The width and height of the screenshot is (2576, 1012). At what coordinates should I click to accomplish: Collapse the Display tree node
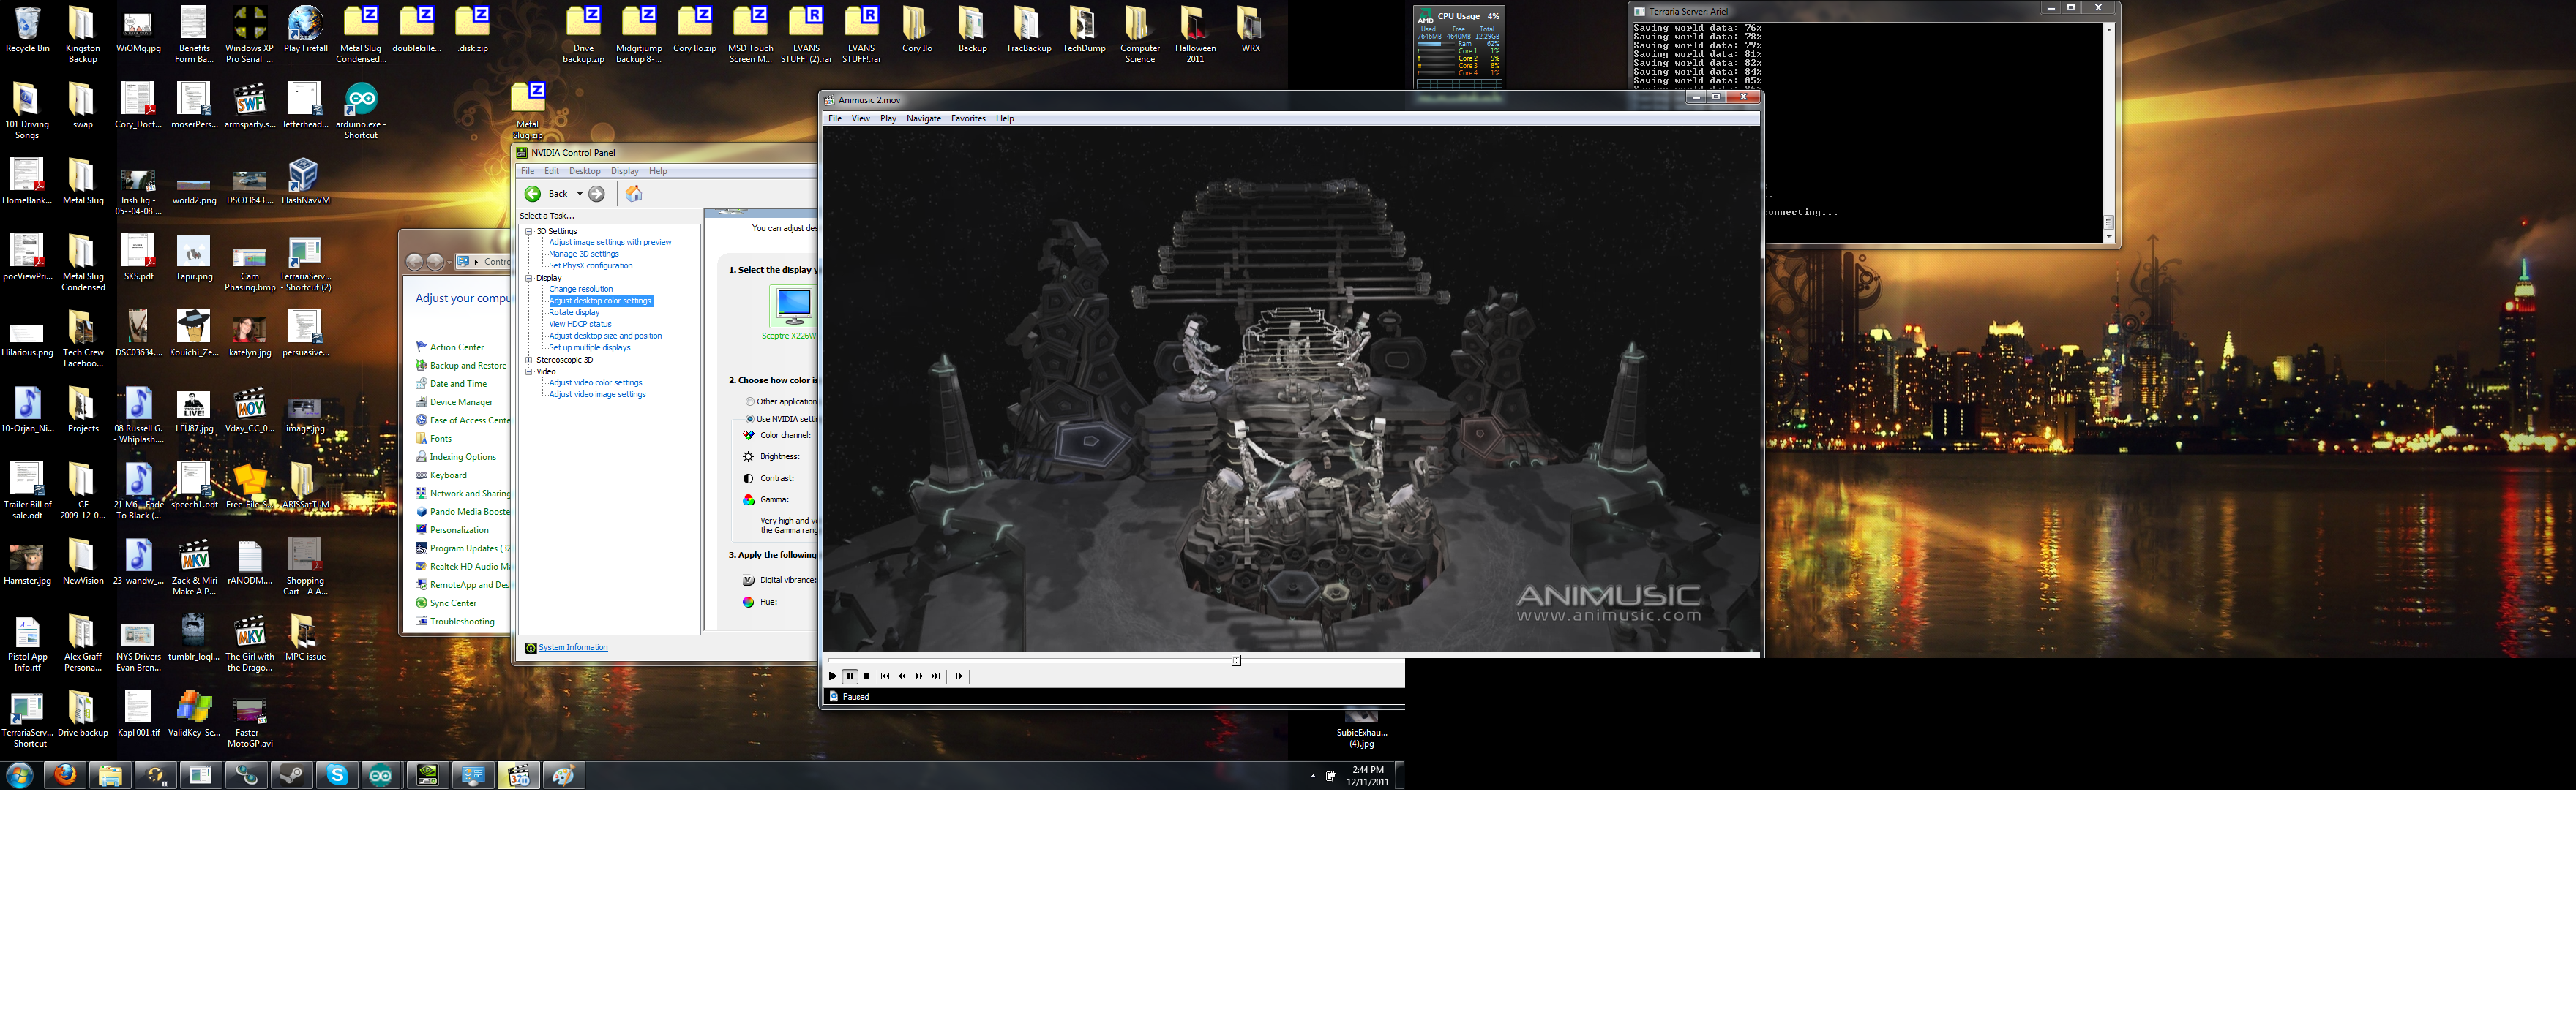pyautogui.click(x=529, y=278)
